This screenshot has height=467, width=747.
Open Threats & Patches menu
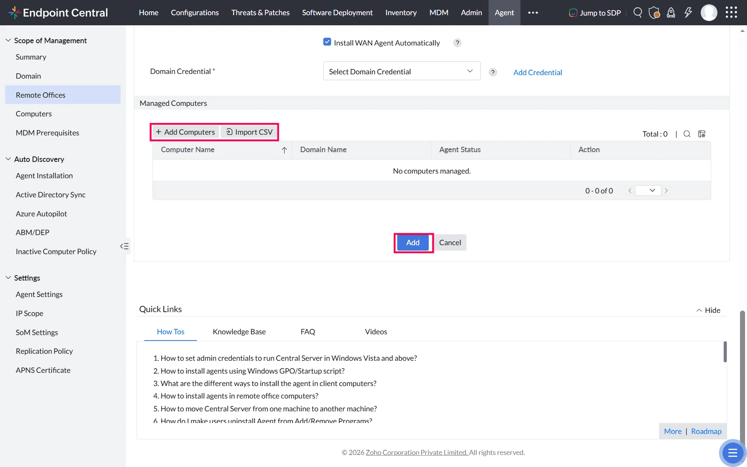coord(260,12)
